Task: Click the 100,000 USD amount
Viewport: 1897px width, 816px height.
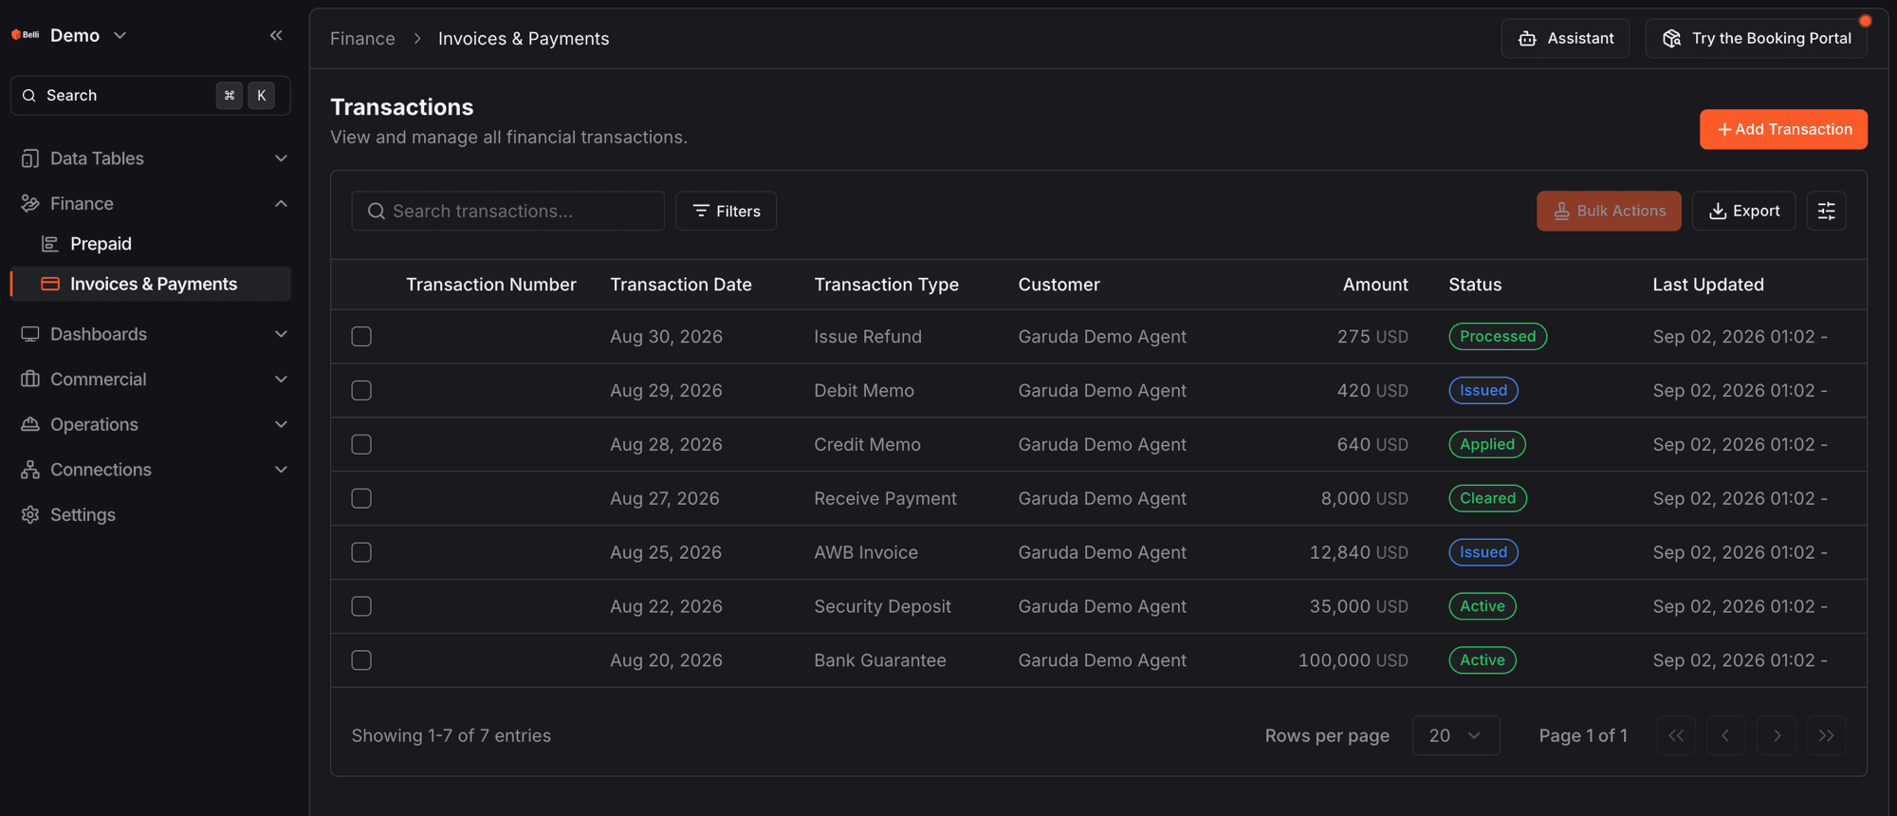Action: [1353, 660]
